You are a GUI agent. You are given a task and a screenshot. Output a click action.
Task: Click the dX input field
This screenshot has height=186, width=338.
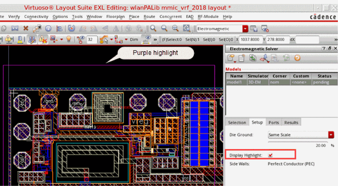(307, 40)
